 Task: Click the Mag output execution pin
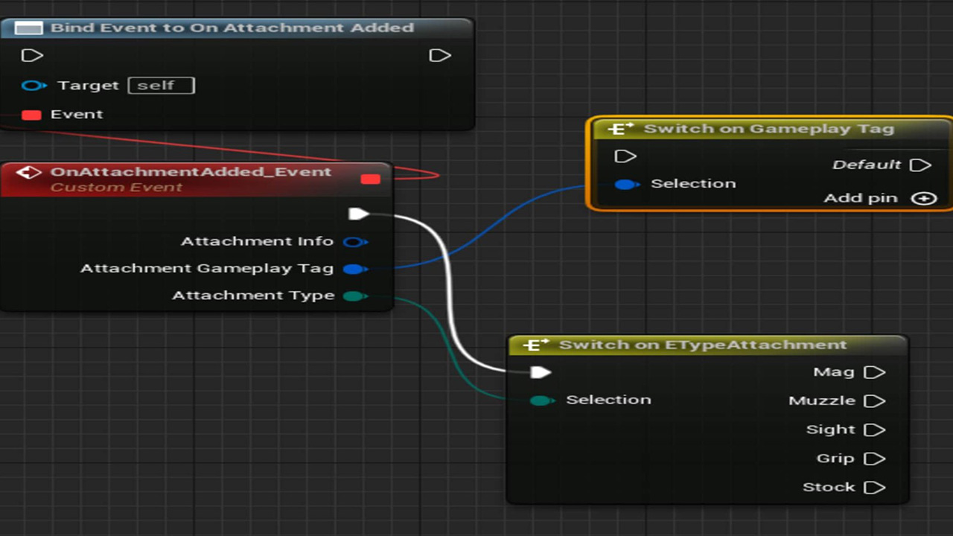[874, 372]
